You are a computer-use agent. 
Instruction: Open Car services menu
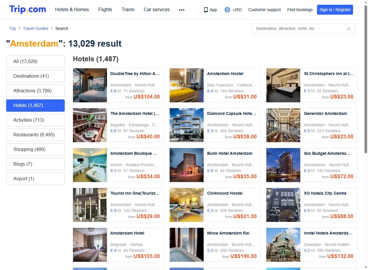(x=157, y=9)
